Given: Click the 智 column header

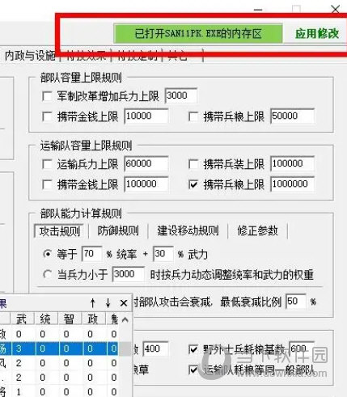Looking at the screenshot, I should click(70, 319).
